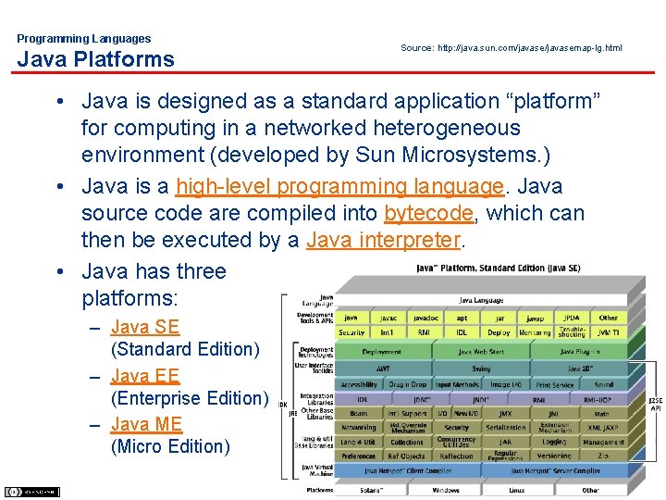Click the 'Networking' cell
The height and width of the screenshot is (500, 666).
click(x=359, y=427)
